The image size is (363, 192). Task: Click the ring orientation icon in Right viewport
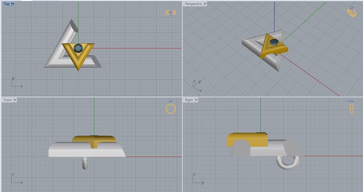351,107
